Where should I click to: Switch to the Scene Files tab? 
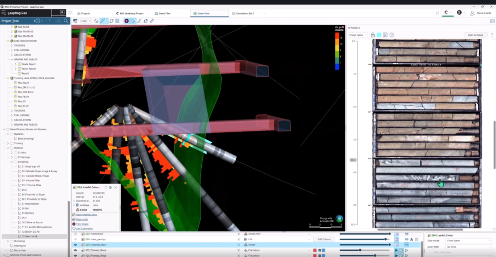pyautogui.click(x=164, y=13)
